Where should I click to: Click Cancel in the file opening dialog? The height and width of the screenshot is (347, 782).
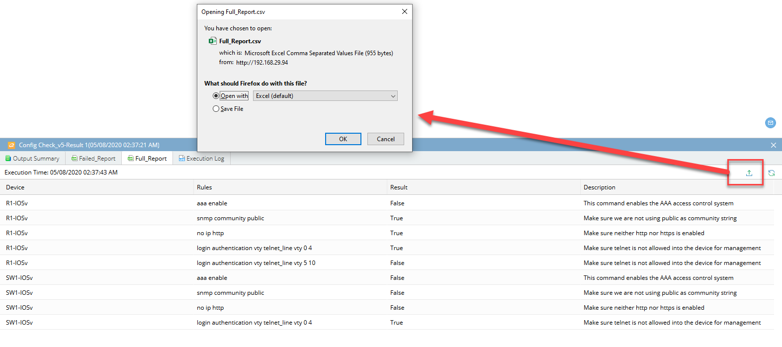pos(386,139)
